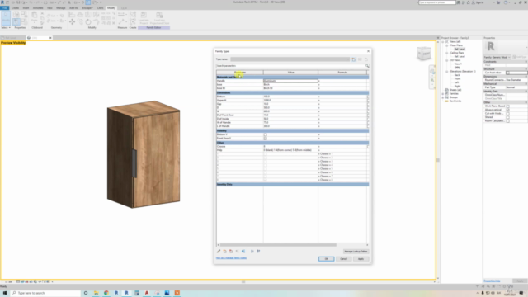Image resolution: width=528 pixels, height=297 pixels.
Task: Switch to the Manage ribbon tab
Action: click(60, 7)
